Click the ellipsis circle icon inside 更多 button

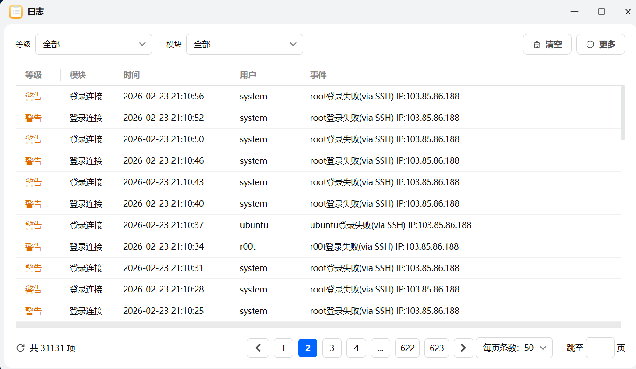pos(589,44)
